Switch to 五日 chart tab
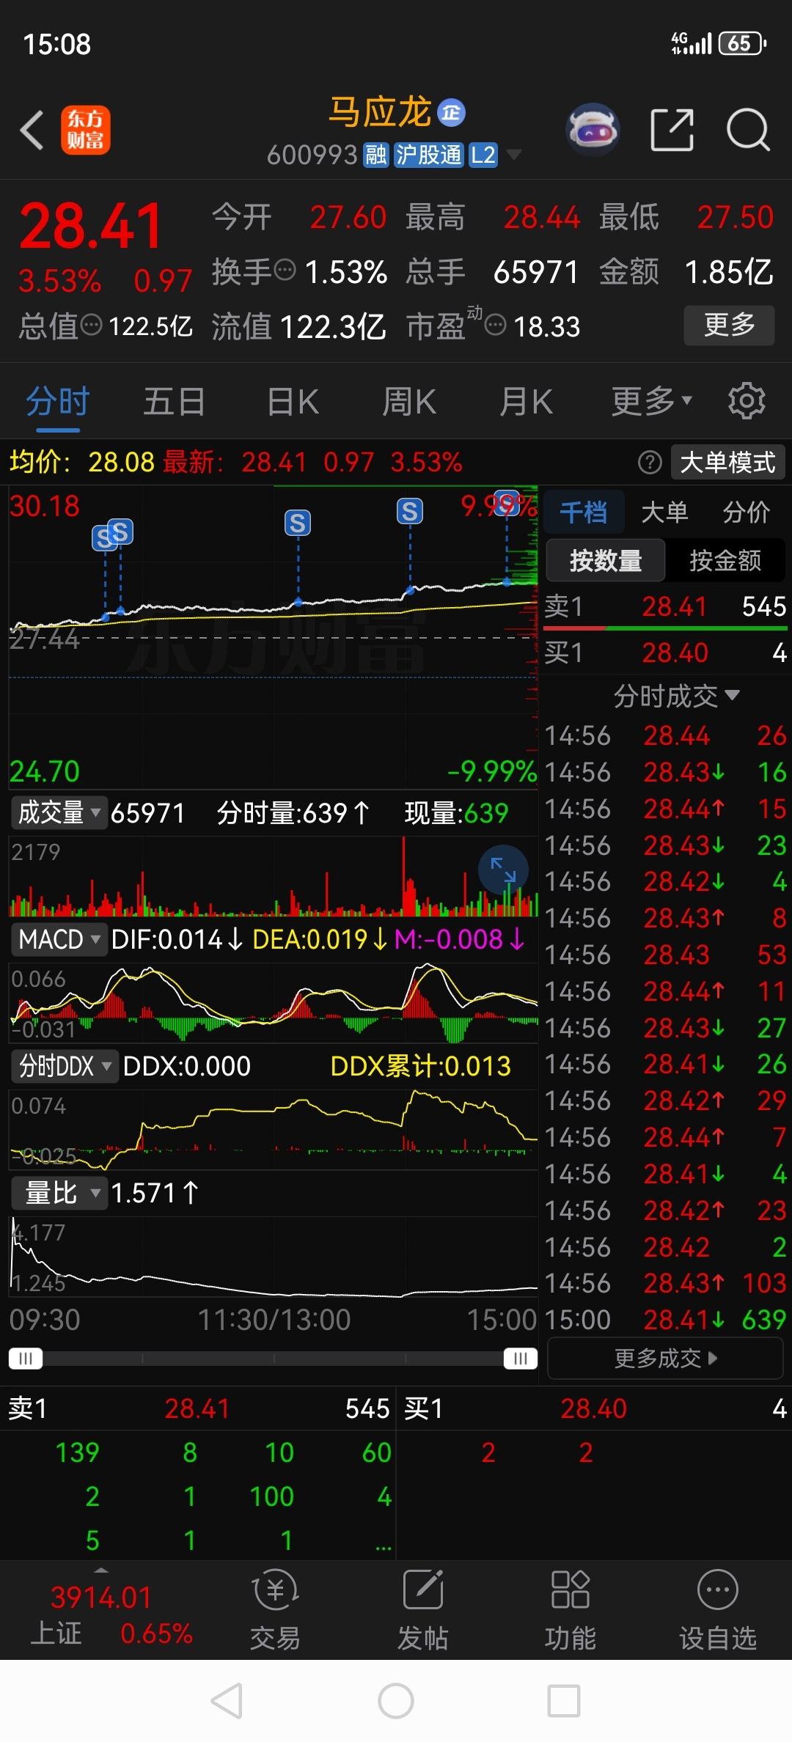The image size is (792, 1742). pyautogui.click(x=174, y=402)
